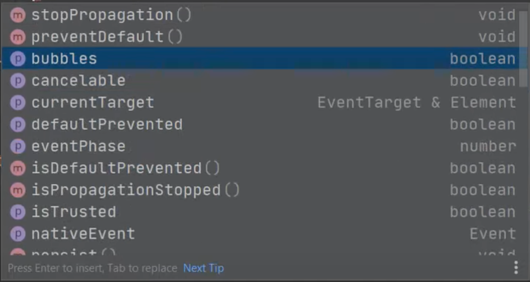The image size is (530, 282).
Task: Choose the currentTarget suggestion entry
Action: [x=261, y=103]
